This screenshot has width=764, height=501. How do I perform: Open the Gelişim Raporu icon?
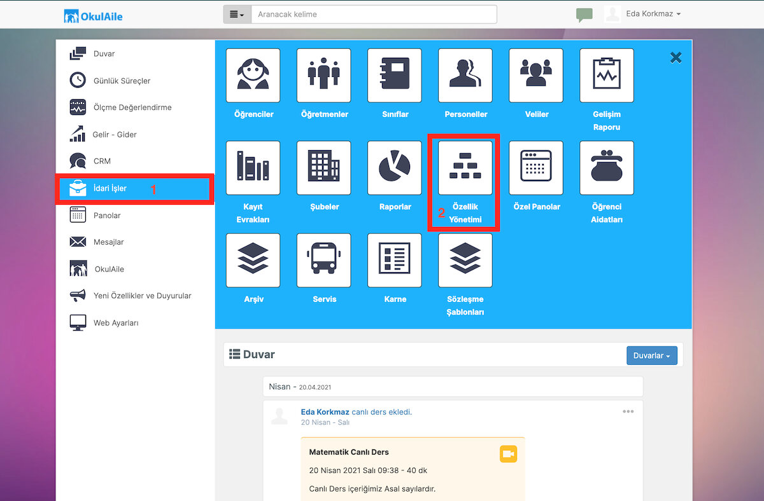tap(607, 76)
